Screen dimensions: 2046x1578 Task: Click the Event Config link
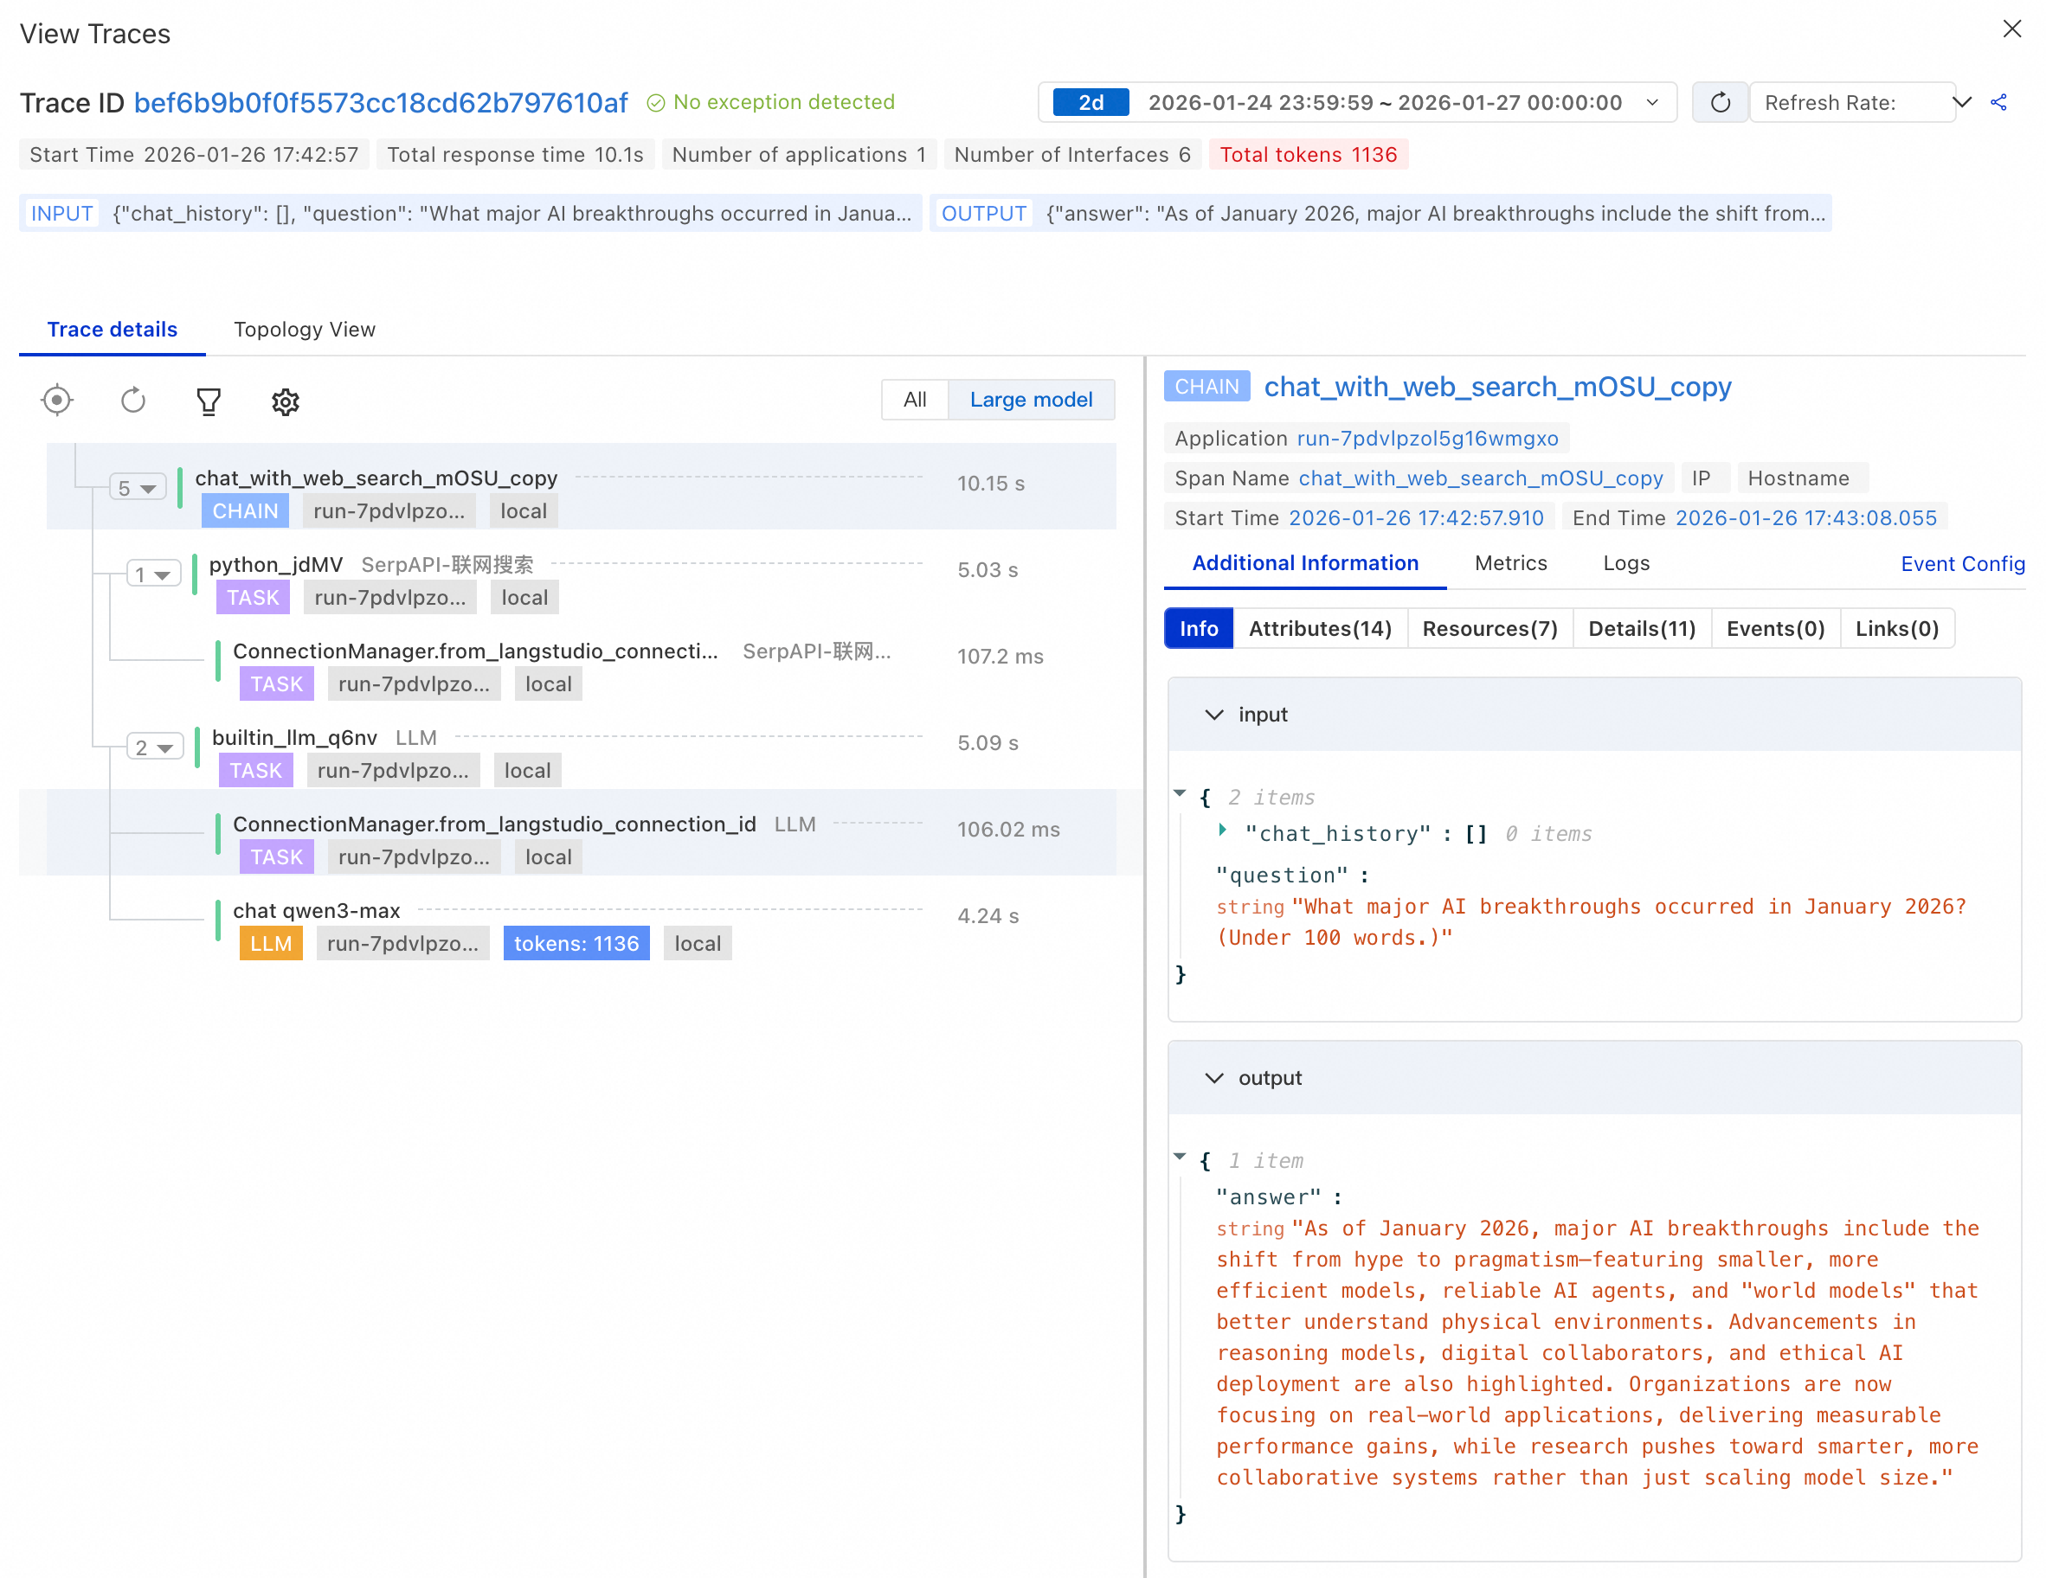point(1962,564)
